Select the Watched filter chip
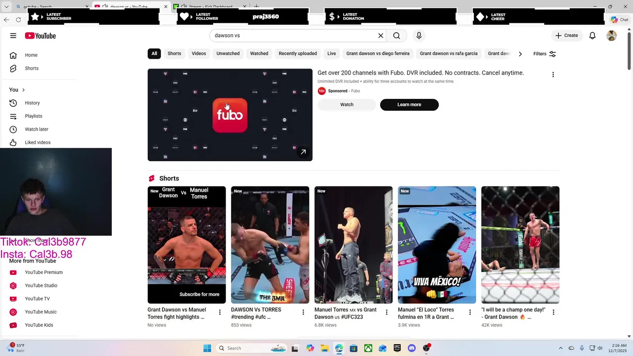The height and width of the screenshot is (356, 633). [x=259, y=53]
